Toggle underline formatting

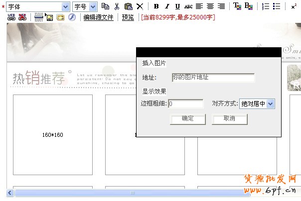177,6
